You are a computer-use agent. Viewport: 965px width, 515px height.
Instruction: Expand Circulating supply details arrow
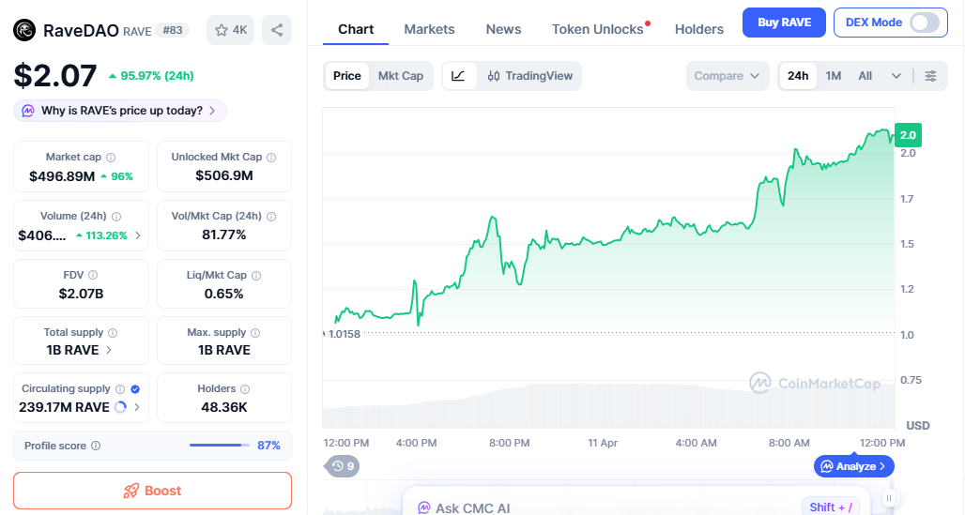(x=137, y=407)
